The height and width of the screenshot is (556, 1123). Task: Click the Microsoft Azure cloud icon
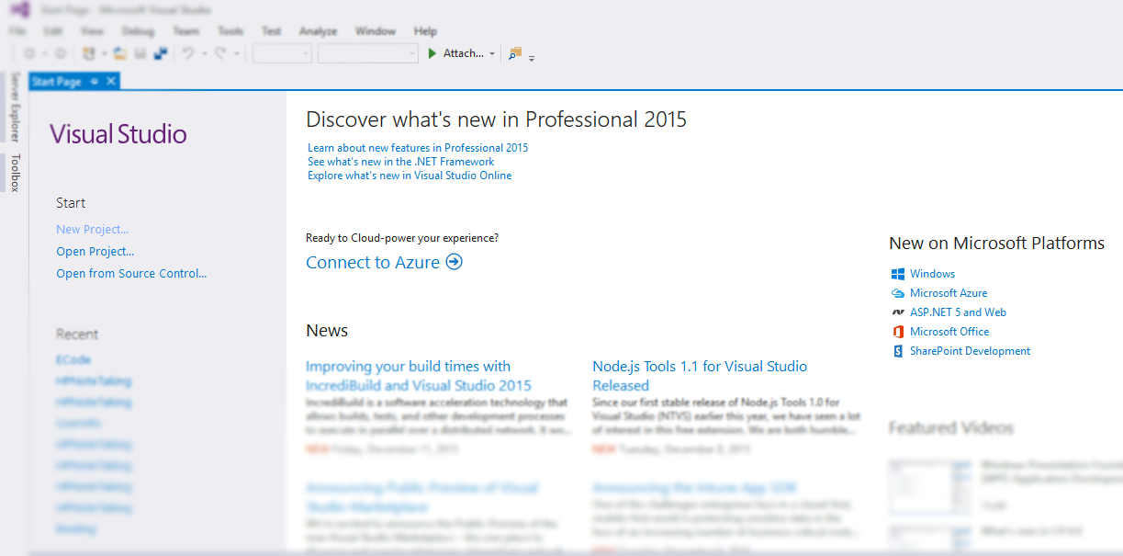(x=898, y=293)
